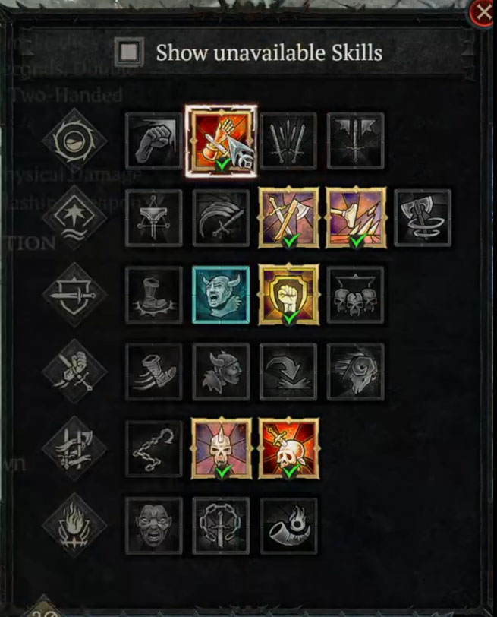
Task: Choose the sword and axe core skill
Action: [x=288, y=218]
